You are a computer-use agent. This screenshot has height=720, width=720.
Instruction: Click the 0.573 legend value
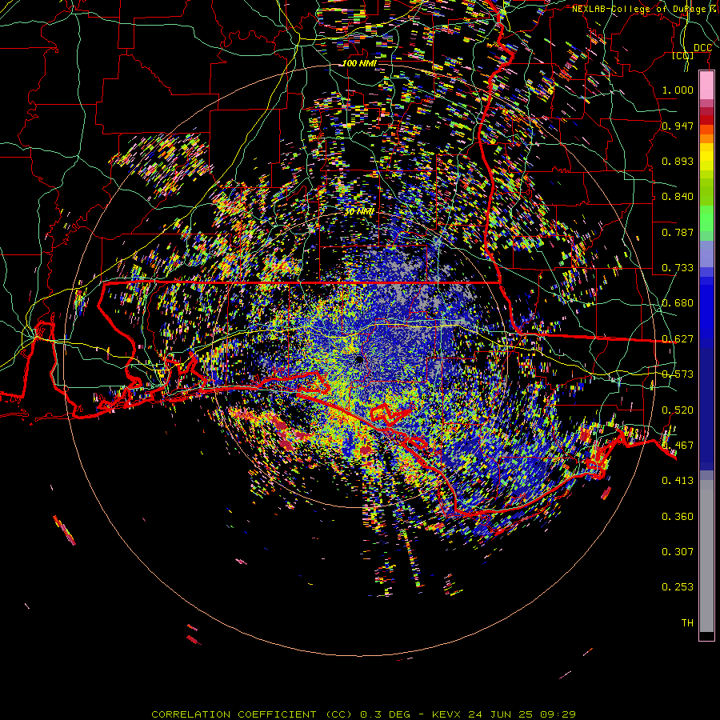(x=678, y=374)
